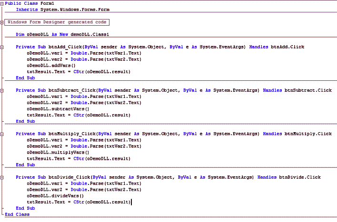
Task: Click the boxed Windows Form Designer generated code label
Action: [57, 22]
